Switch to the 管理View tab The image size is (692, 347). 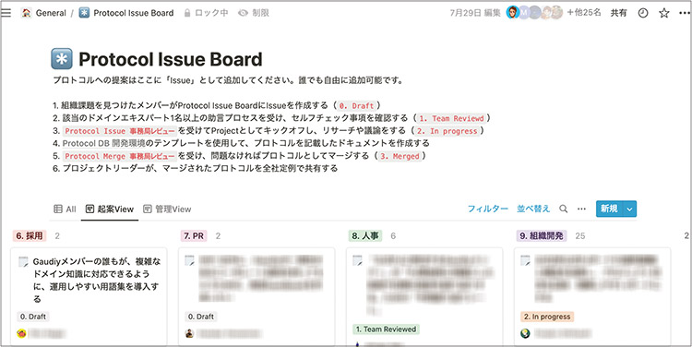tap(167, 209)
